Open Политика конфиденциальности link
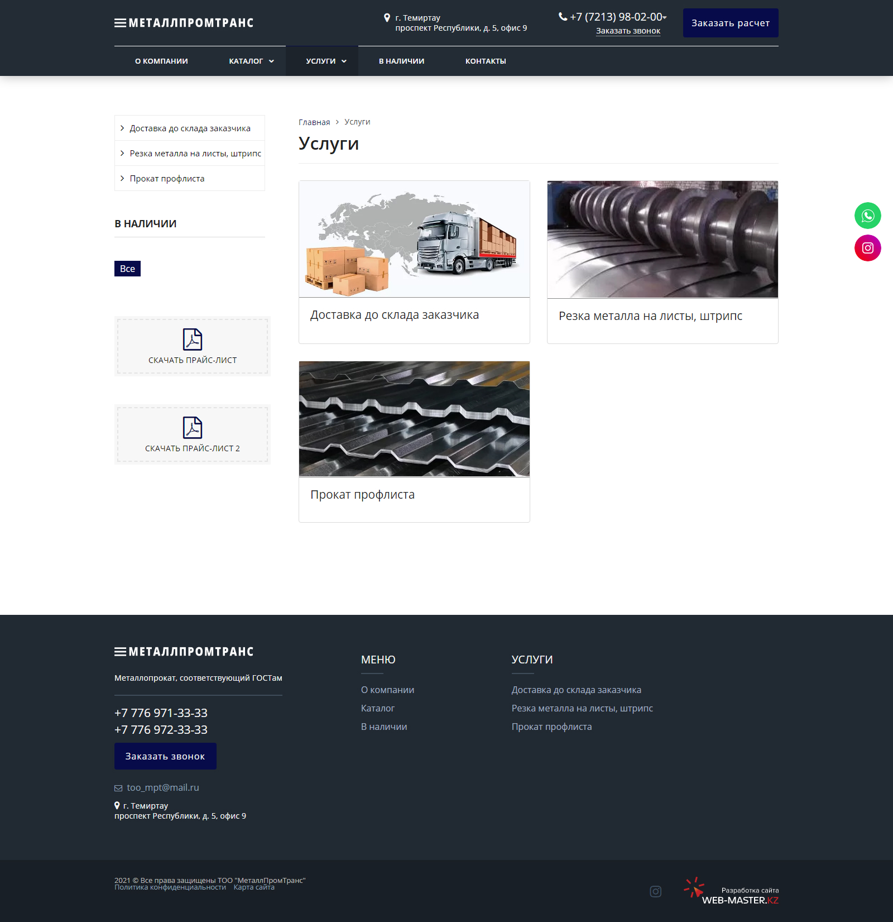 click(x=170, y=887)
